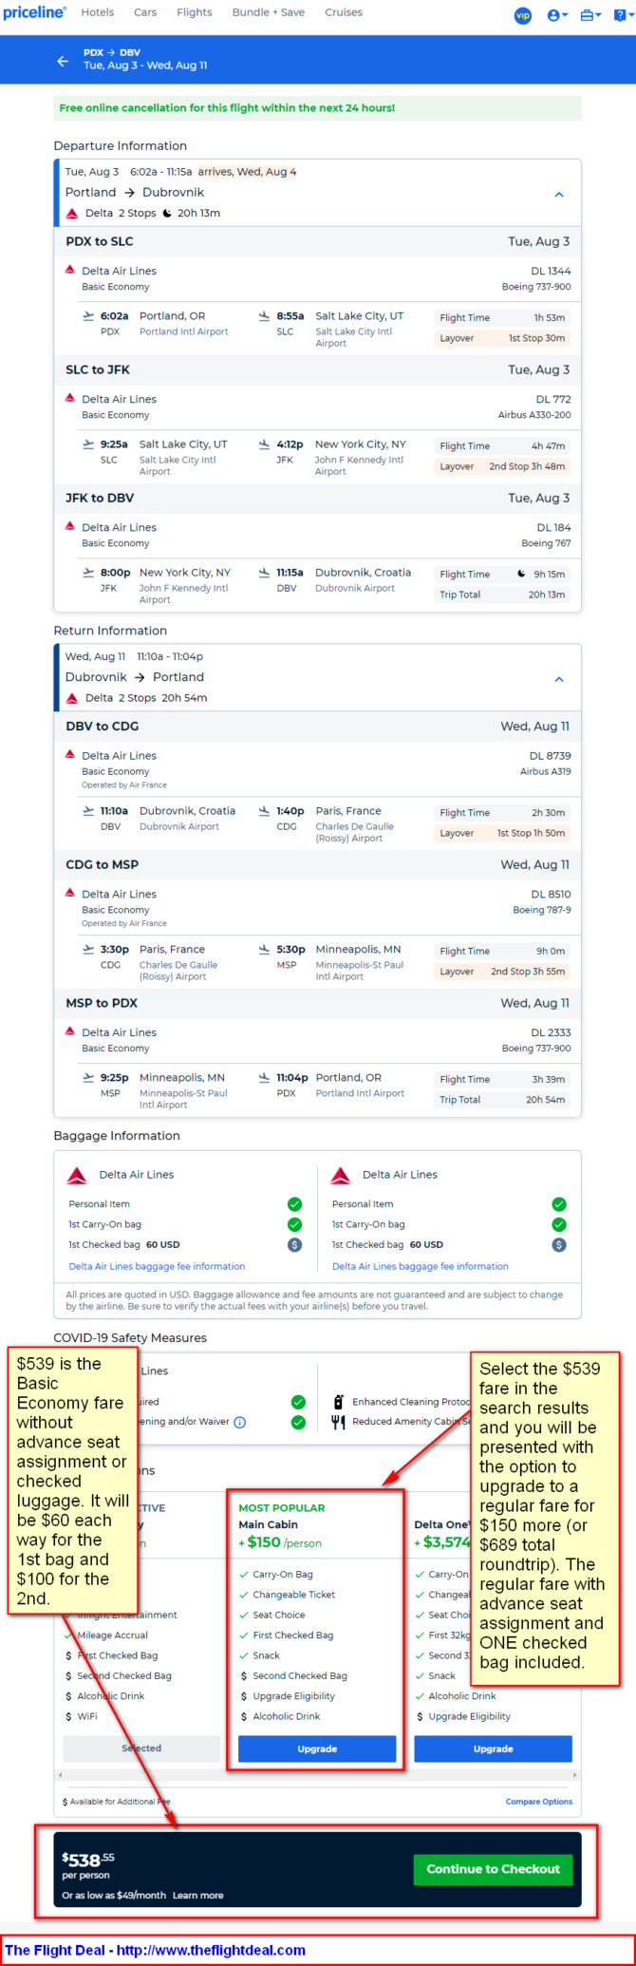
Task: Click the landing icon next to 11:15a
Action: pos(265,572)
